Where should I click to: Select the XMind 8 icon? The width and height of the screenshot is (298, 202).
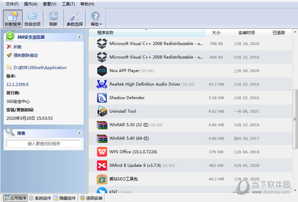(102, 165)
